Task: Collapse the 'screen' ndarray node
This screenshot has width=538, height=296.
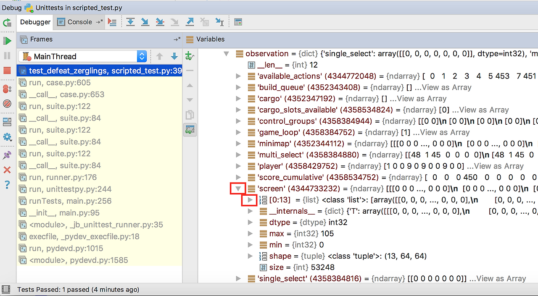Action: 238,189
